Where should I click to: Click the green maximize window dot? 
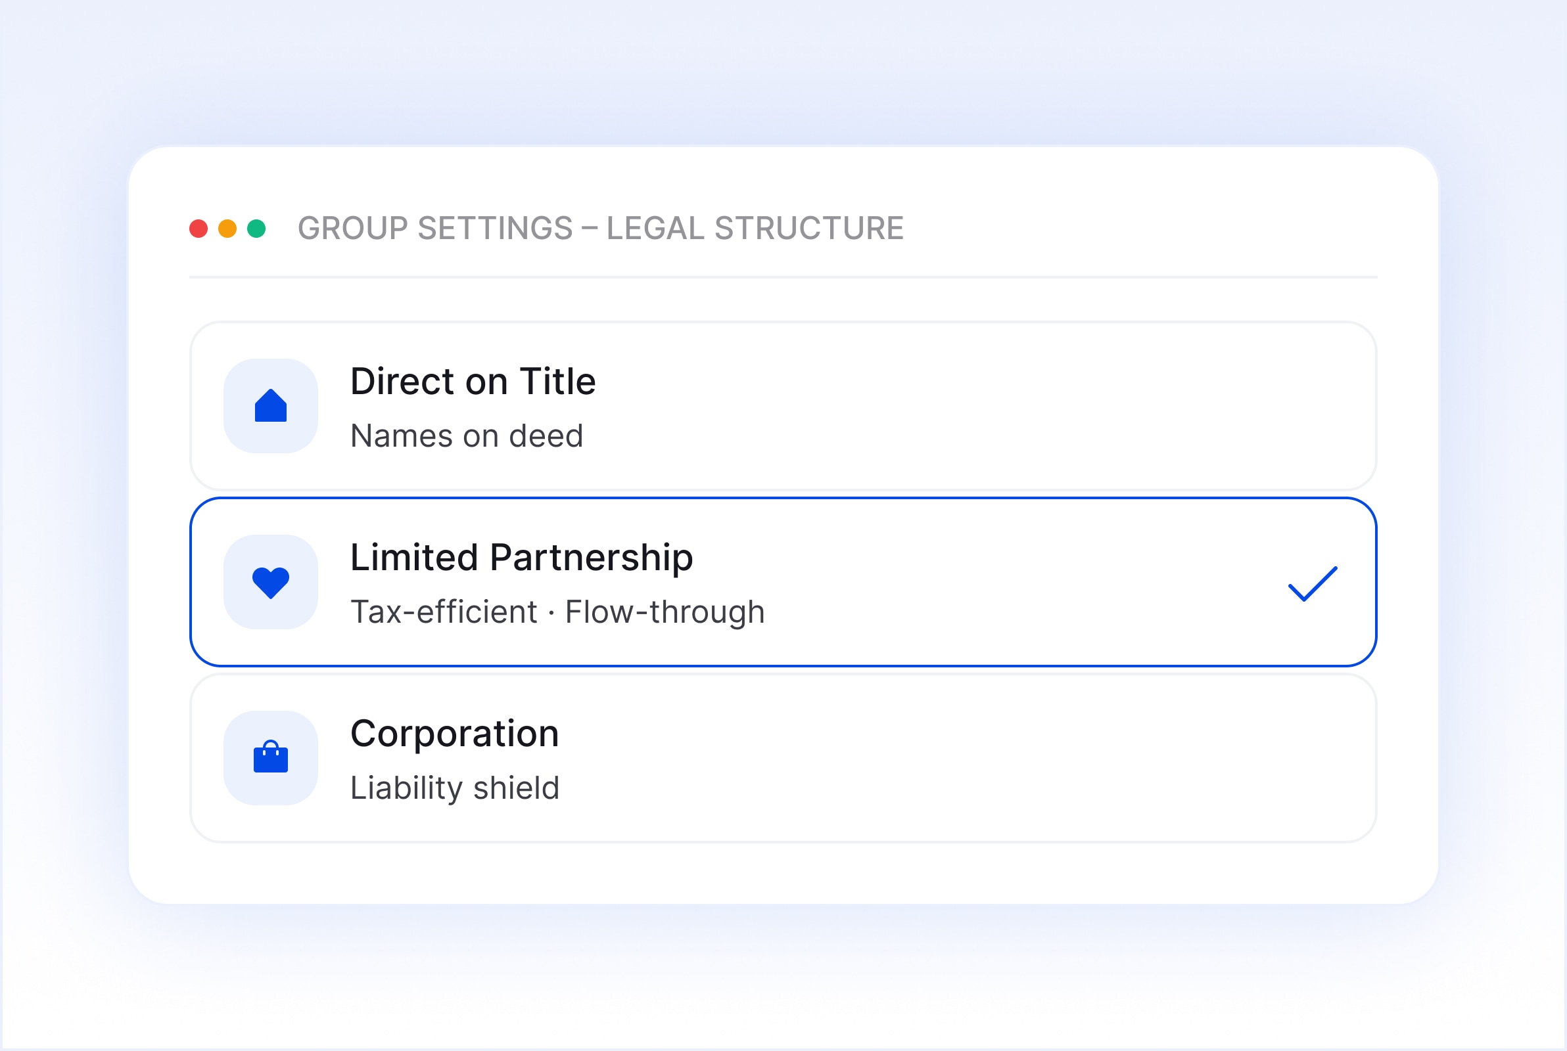pyautogui.click(x=256, y=229)
